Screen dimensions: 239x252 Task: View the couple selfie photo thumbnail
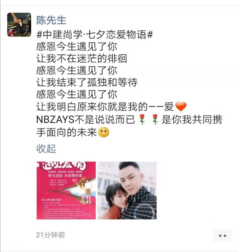tap(127, 191)
